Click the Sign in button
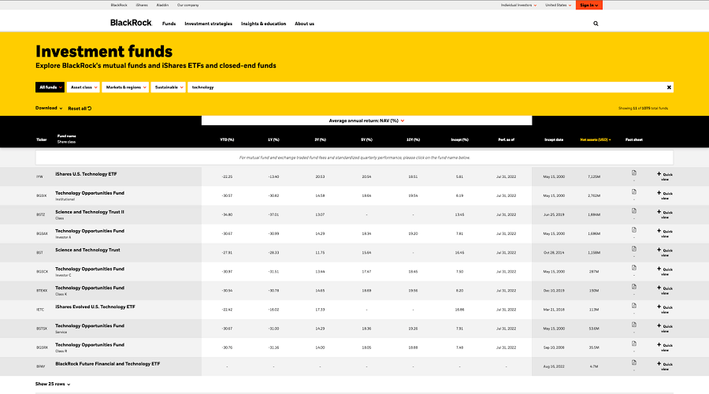Viewport: 709px width, 394px height. (588, 5)
